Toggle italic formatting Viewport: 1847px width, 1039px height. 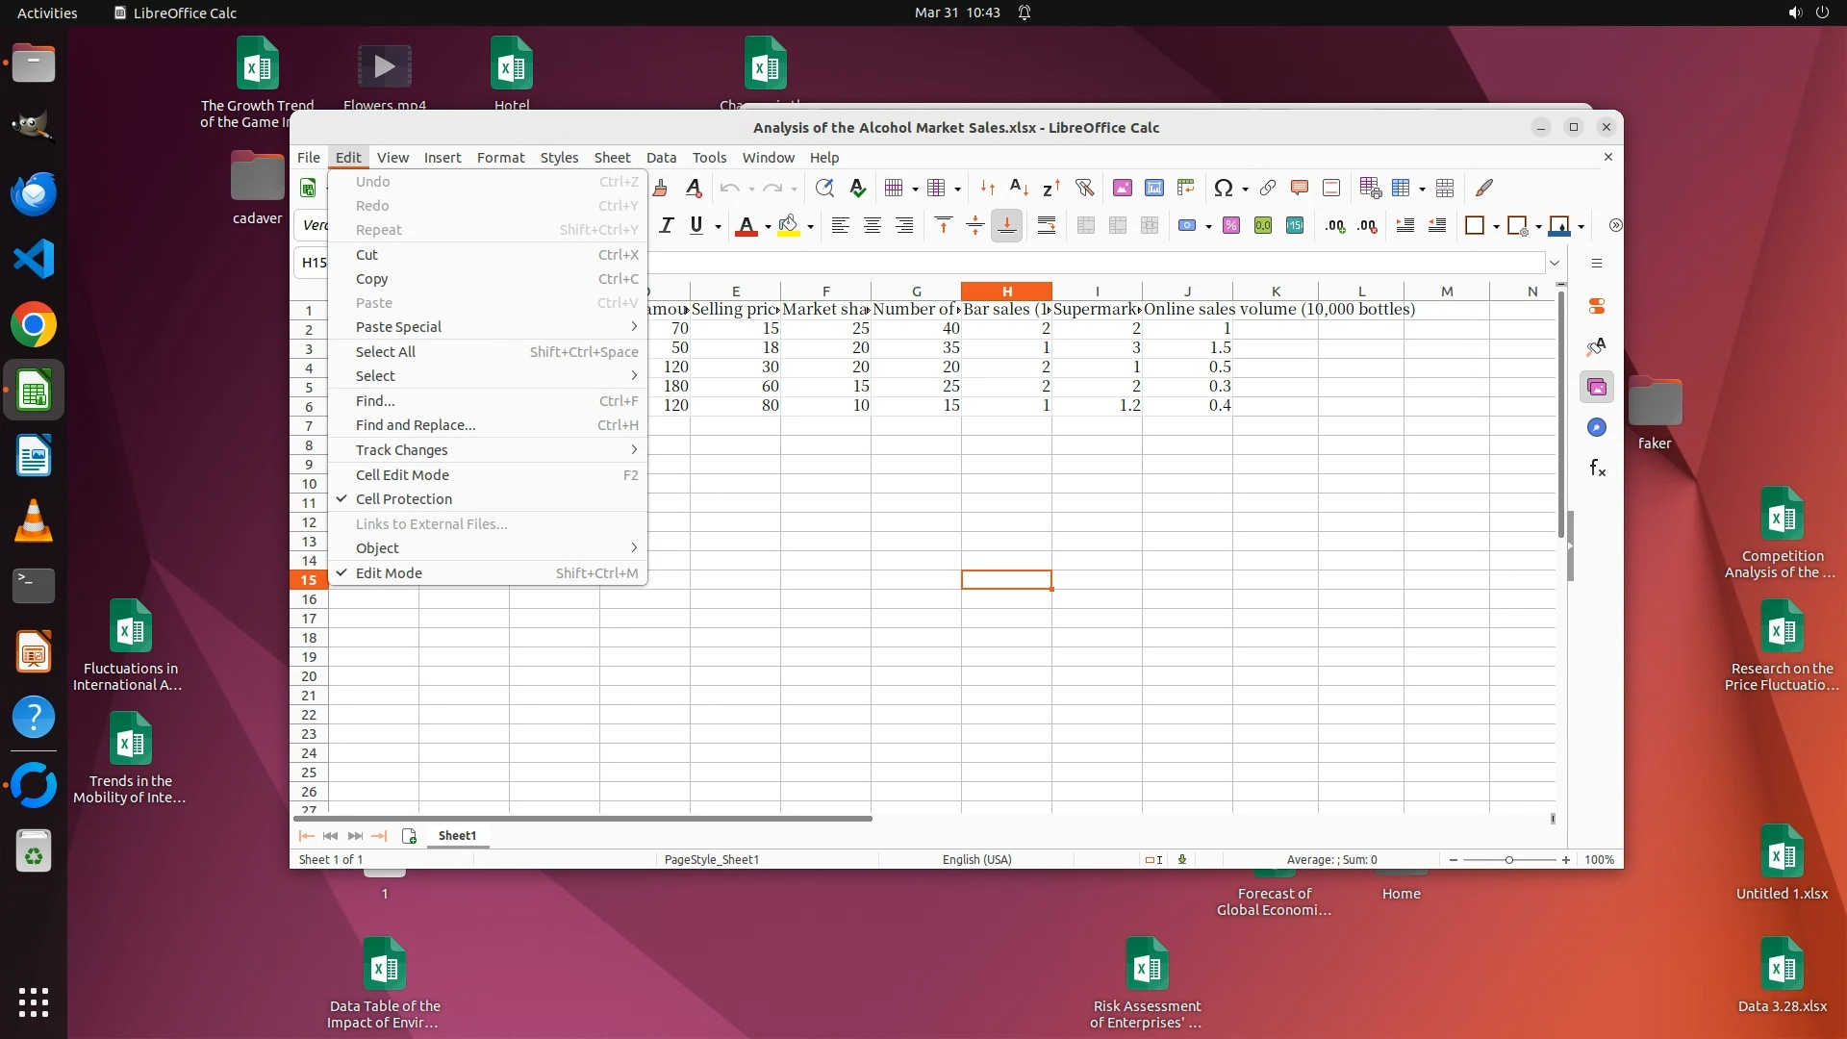666,226
